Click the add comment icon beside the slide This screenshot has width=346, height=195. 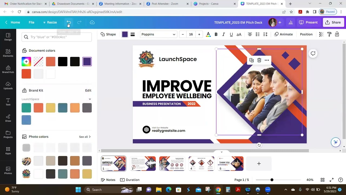click(313, 53)
